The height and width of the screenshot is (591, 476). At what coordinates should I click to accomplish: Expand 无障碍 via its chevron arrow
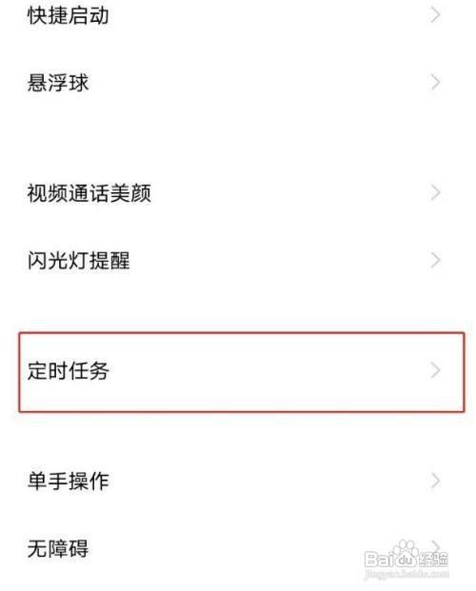pos(436,545)
